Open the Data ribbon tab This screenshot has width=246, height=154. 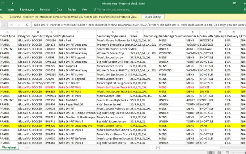59,9
